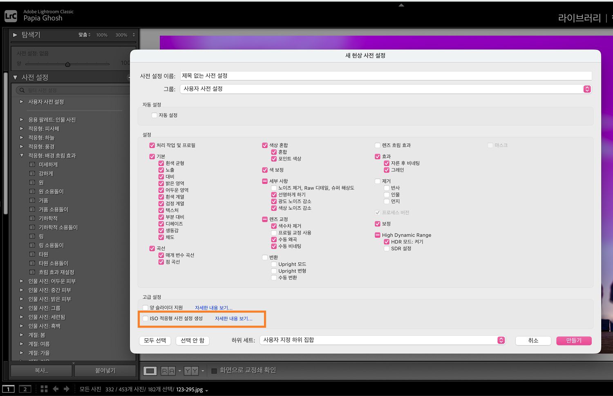Select the 흐림 효과 재설정 preset icon
This screenshot has height=396, width=613.
click(x=32, y=273)
